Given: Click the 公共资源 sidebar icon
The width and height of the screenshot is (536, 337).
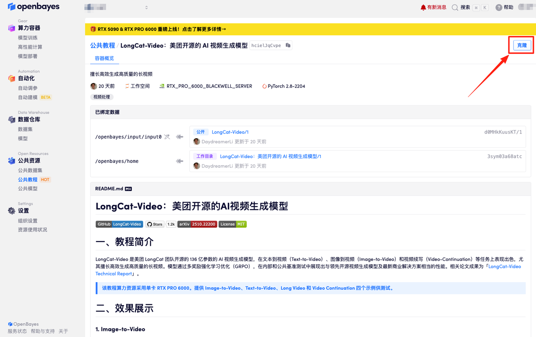Looking at the screenshot, I should [x=12, y=160].
